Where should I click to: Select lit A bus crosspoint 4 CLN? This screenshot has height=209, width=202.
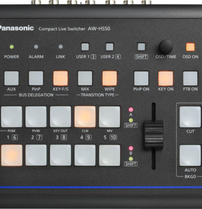coord(85,117)
